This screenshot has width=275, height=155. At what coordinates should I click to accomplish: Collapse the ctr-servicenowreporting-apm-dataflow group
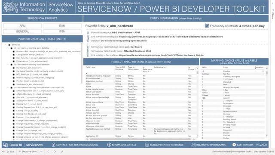click(8, 48)
